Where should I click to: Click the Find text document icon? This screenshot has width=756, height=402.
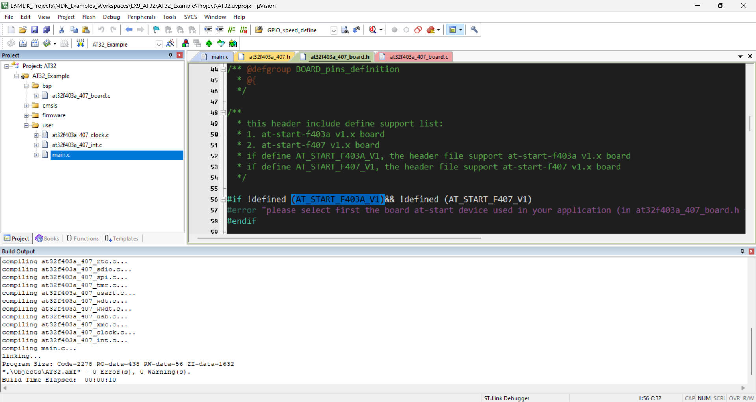pyautogui.click(x=345, y=30)
